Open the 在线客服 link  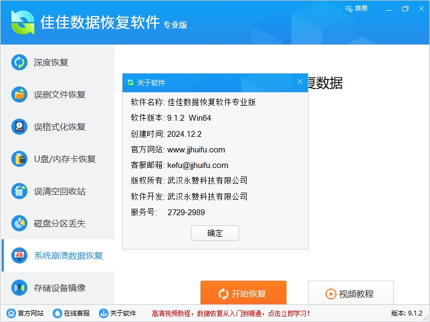click(77, 313)
